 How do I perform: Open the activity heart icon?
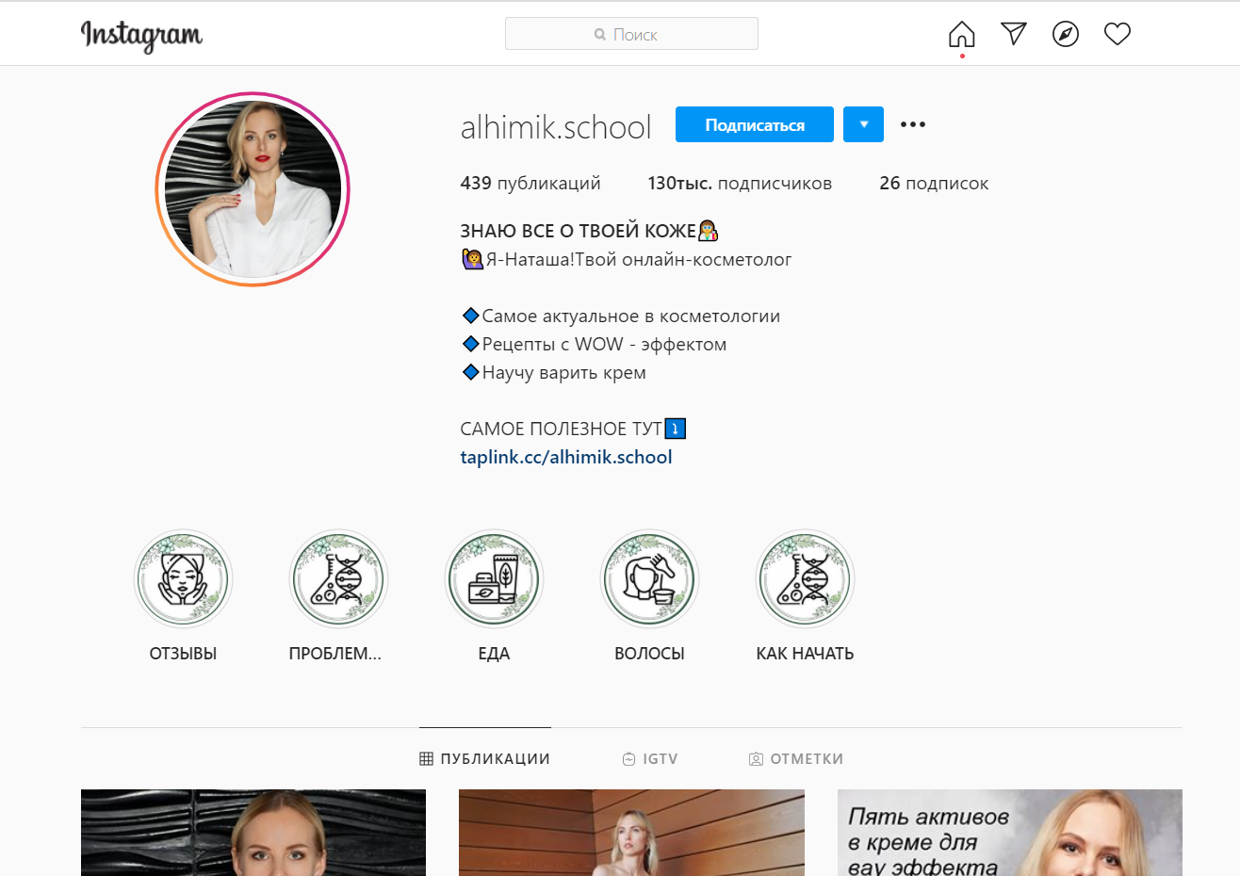[1117, 34]
